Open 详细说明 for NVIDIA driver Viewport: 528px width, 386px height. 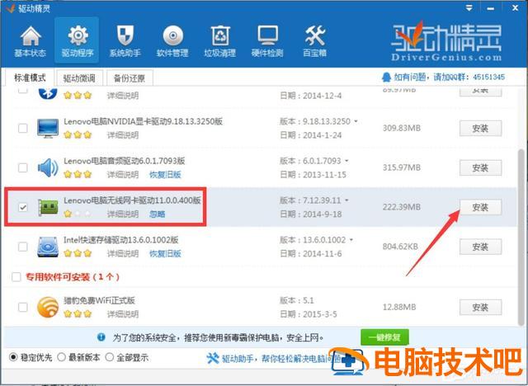pyautogui.click(x=123, y=135)
